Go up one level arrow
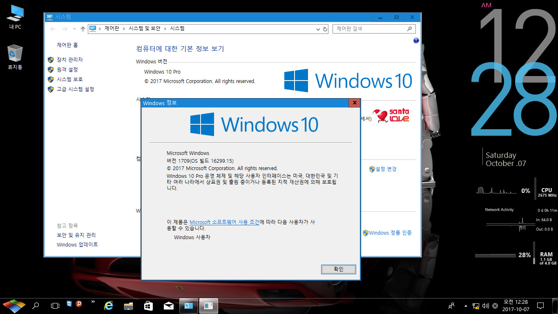 click(83, 29)
